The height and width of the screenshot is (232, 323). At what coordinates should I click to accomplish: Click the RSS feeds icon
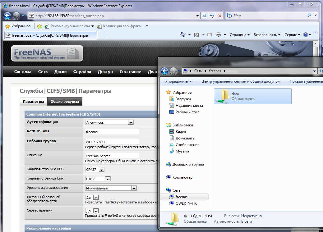pos(196,35)
